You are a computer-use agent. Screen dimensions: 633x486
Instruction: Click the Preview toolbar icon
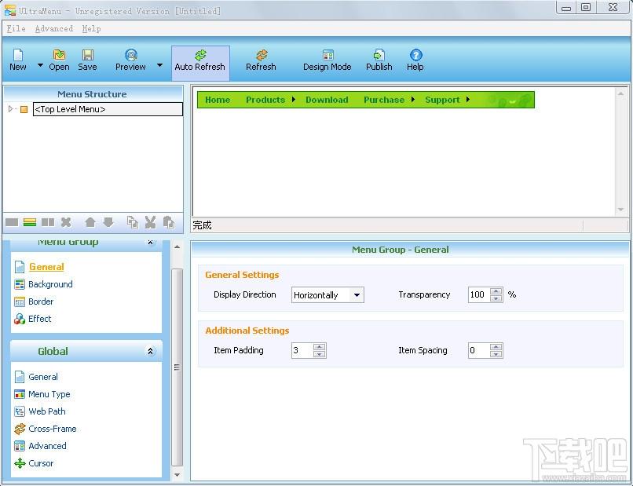pyautogui.click(x=131, y=55)
